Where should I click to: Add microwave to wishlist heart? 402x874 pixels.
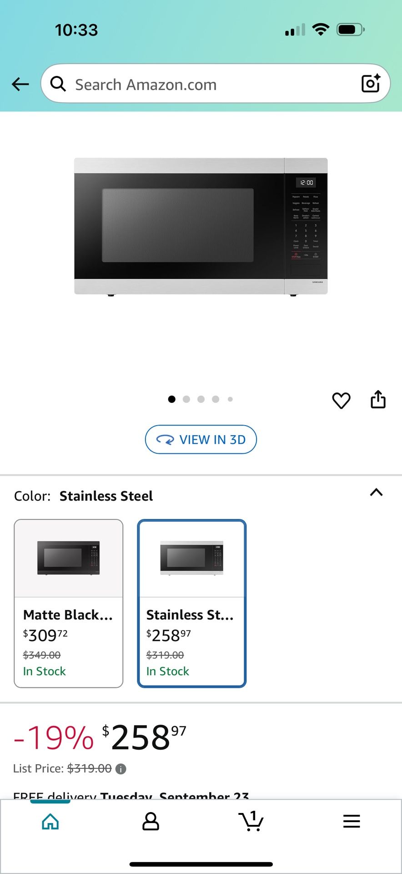pyautogui.click(x=341, y=401)
